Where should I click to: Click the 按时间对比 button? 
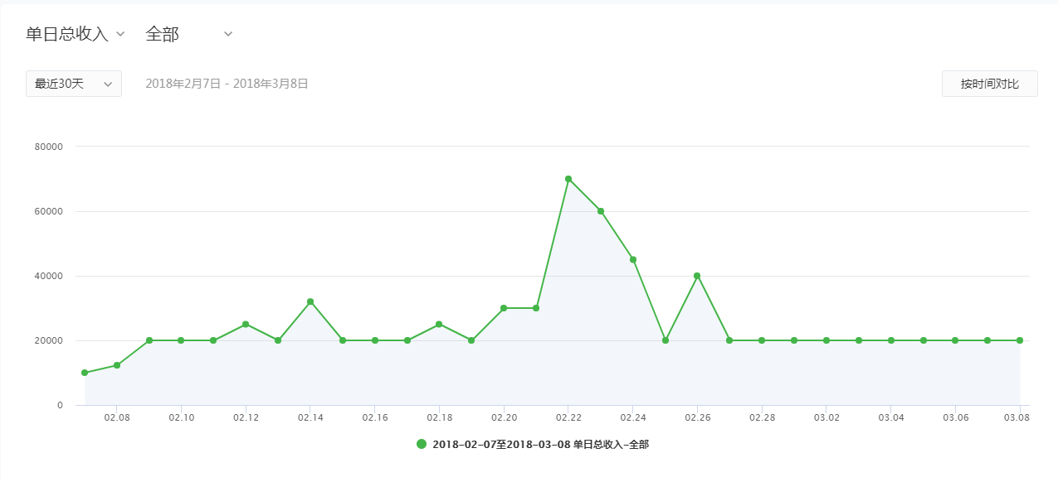[989, 84]
